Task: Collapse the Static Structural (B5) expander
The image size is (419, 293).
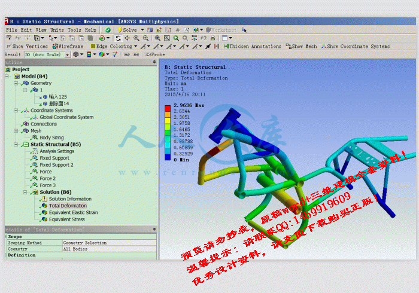Action: (x=16, y=144)
